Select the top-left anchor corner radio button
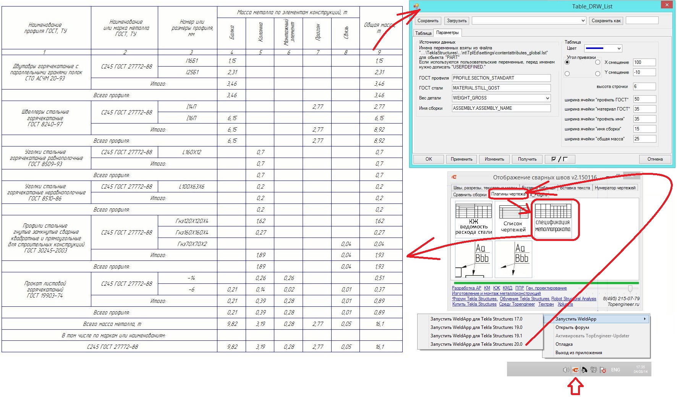 (x=567, y=62)
